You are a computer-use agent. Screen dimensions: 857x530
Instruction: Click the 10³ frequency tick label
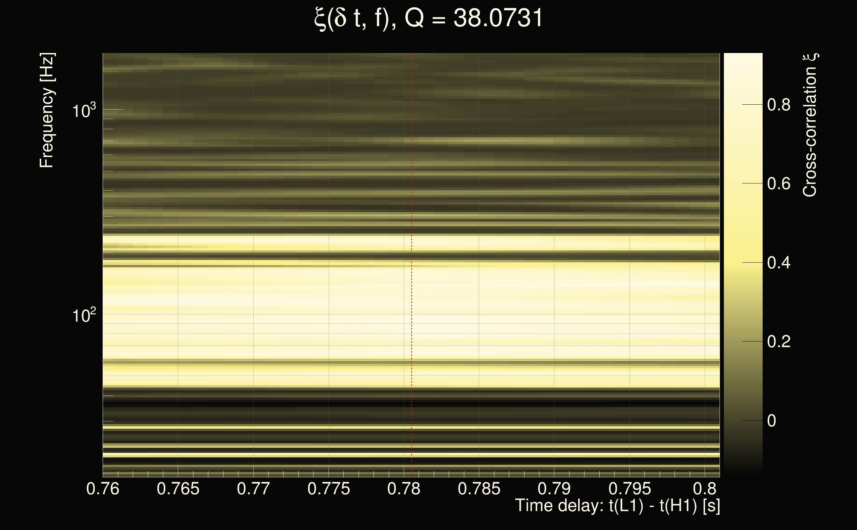pyautogui.click(x=84, y=111)
